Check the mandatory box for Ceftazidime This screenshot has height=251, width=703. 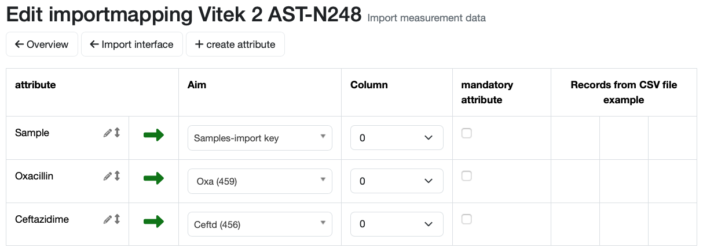coord(467,219)
